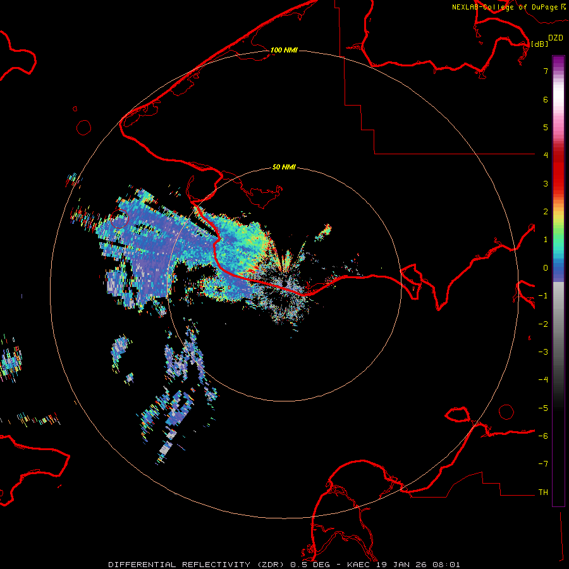
Task: Click the -3 value on color scale
Action: pos(543,352)
